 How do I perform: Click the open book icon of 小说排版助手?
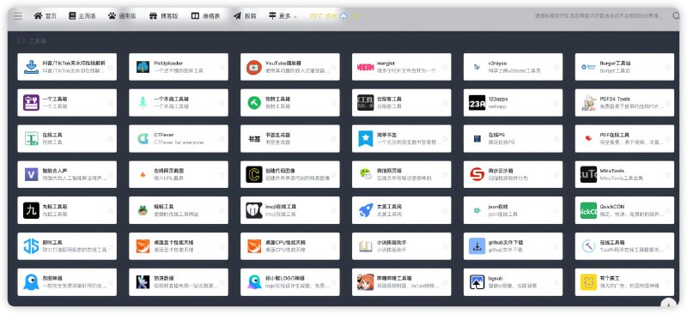tap(366, 246)
